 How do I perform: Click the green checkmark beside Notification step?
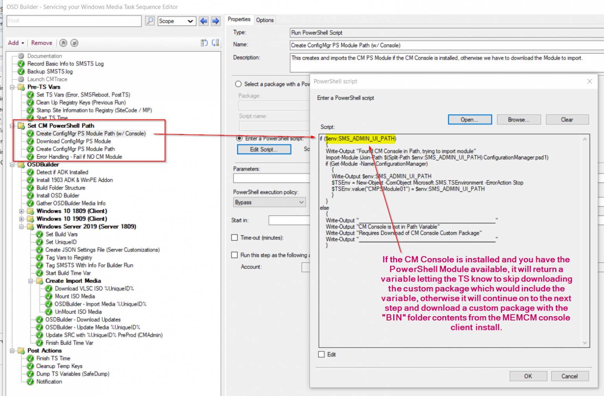coord(30,381)
